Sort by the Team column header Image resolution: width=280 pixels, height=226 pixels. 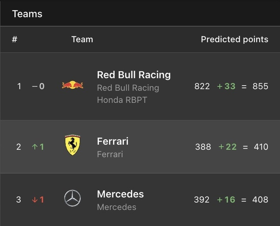point(82,39)
